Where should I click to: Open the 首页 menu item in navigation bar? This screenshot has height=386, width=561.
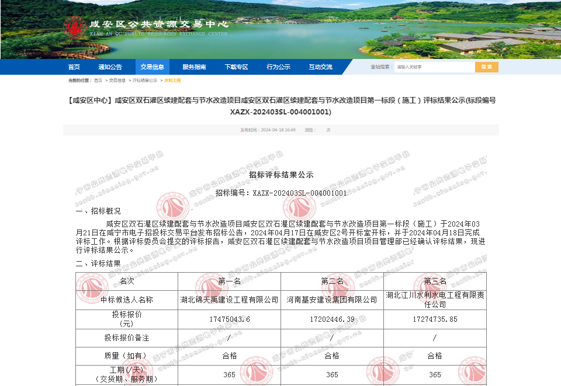click(x=74, y=67)
